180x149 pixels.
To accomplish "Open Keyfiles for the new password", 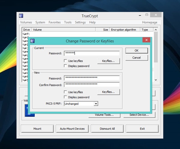I will [108, 92].
